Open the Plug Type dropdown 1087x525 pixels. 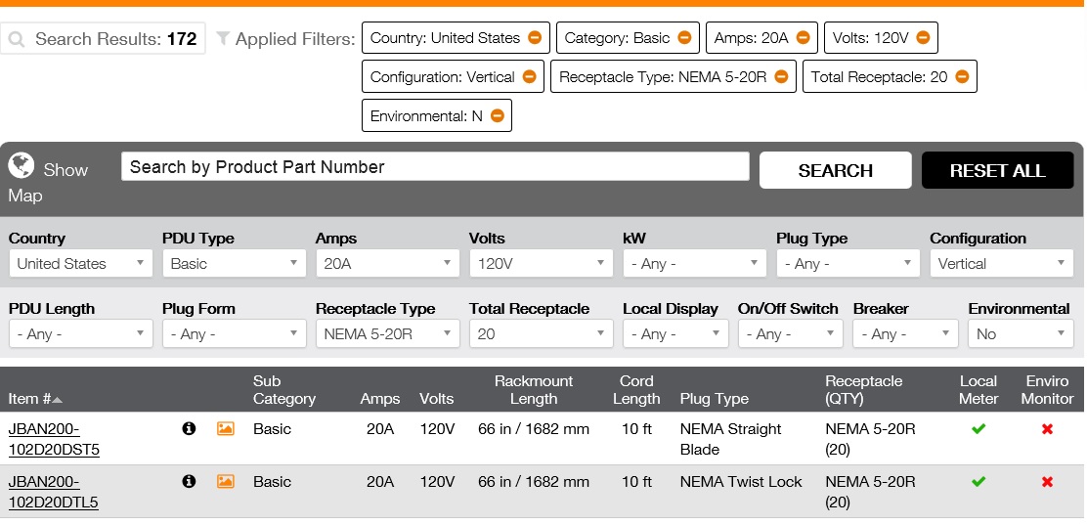tap(848, 264)
